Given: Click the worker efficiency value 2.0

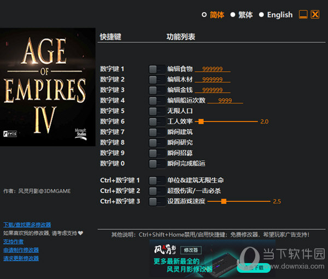Looking at the screenshot, I should [x=265, y=121].
